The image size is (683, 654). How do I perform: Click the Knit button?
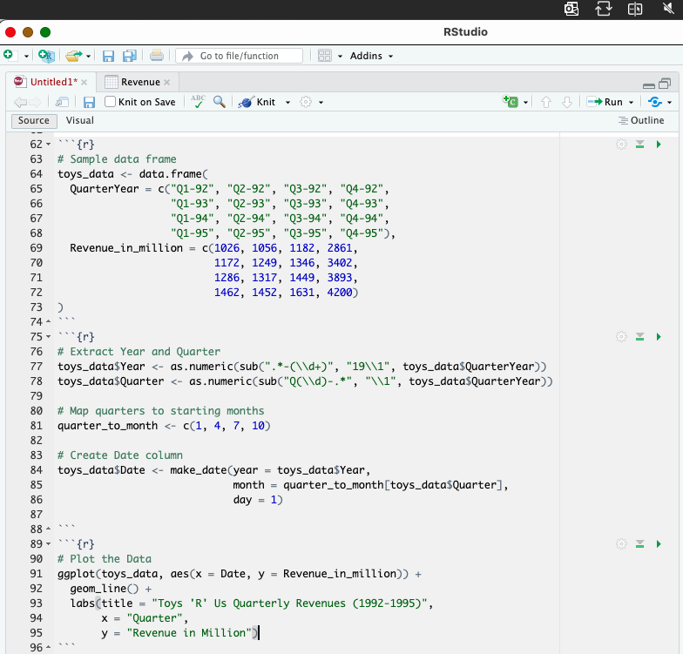[257, 102]
